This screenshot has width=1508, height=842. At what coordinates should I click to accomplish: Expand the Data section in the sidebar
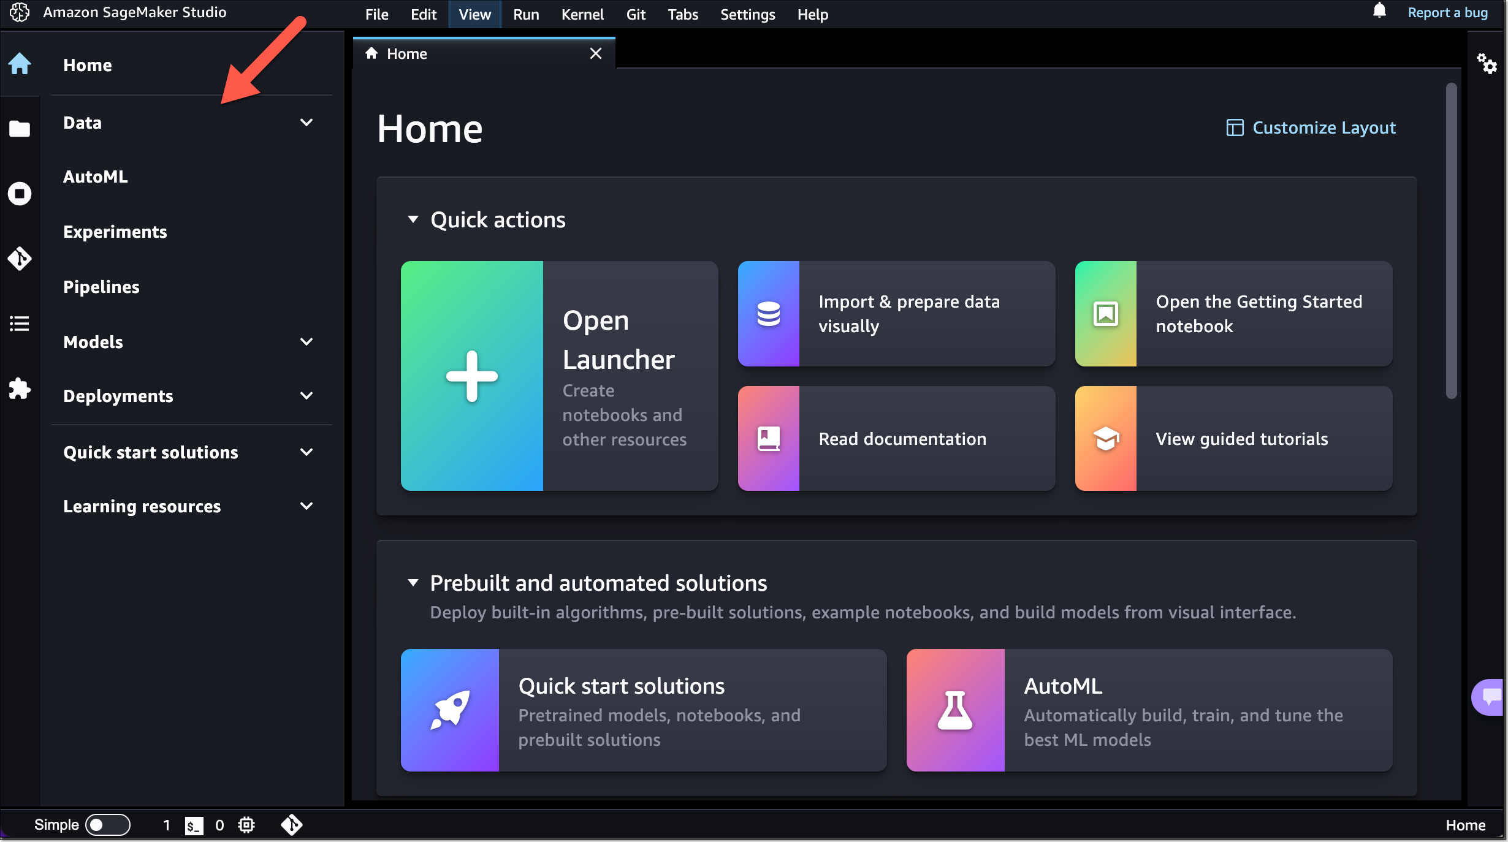point(307,123)
